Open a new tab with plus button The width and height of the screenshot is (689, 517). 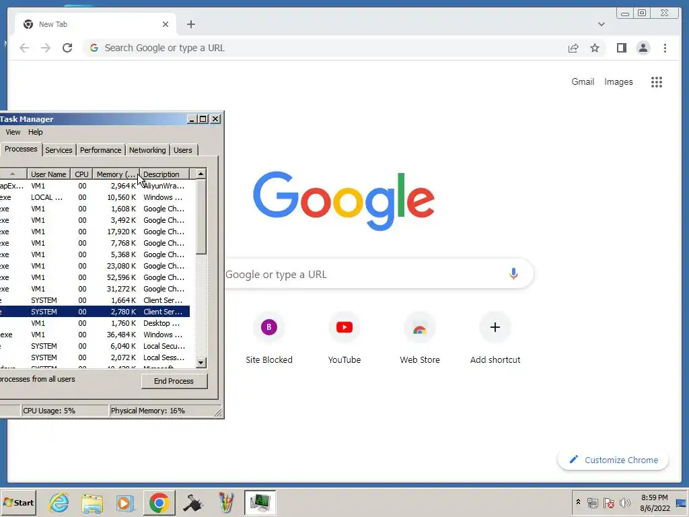(190, 24)
